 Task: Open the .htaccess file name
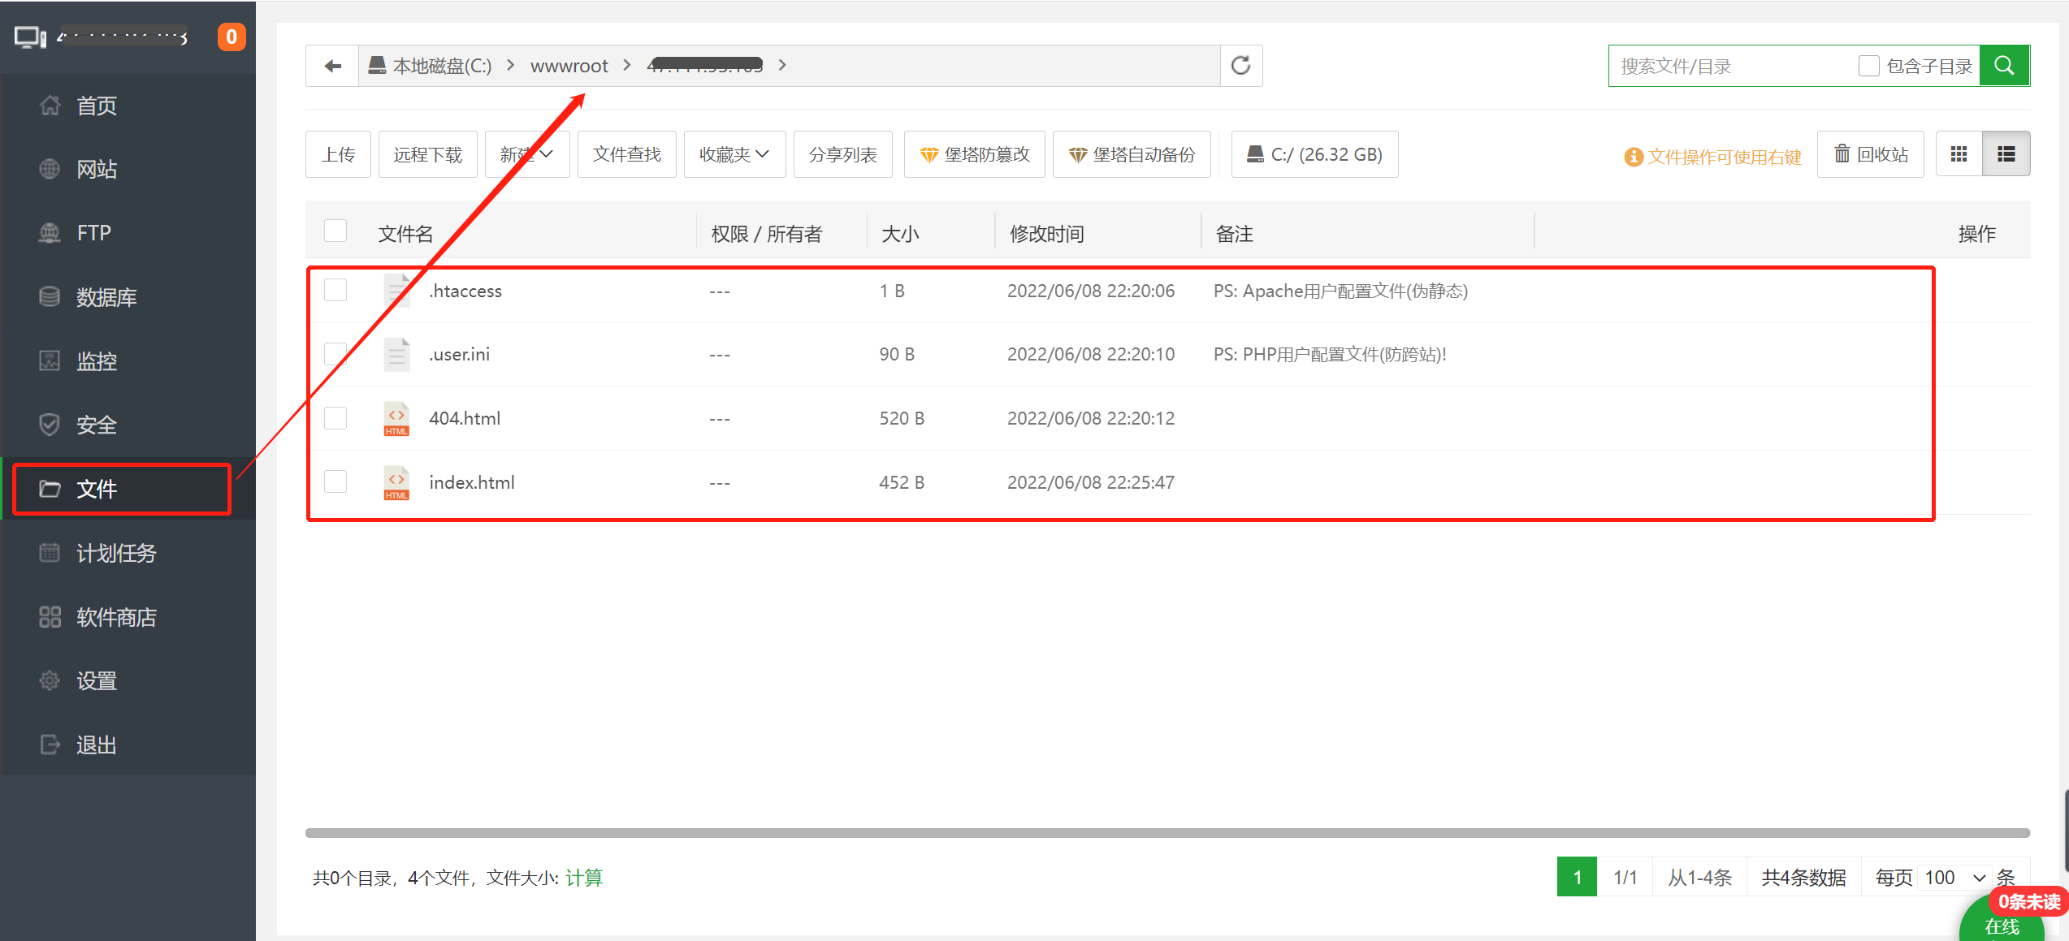pyautogui.click(x=465, y=291)
